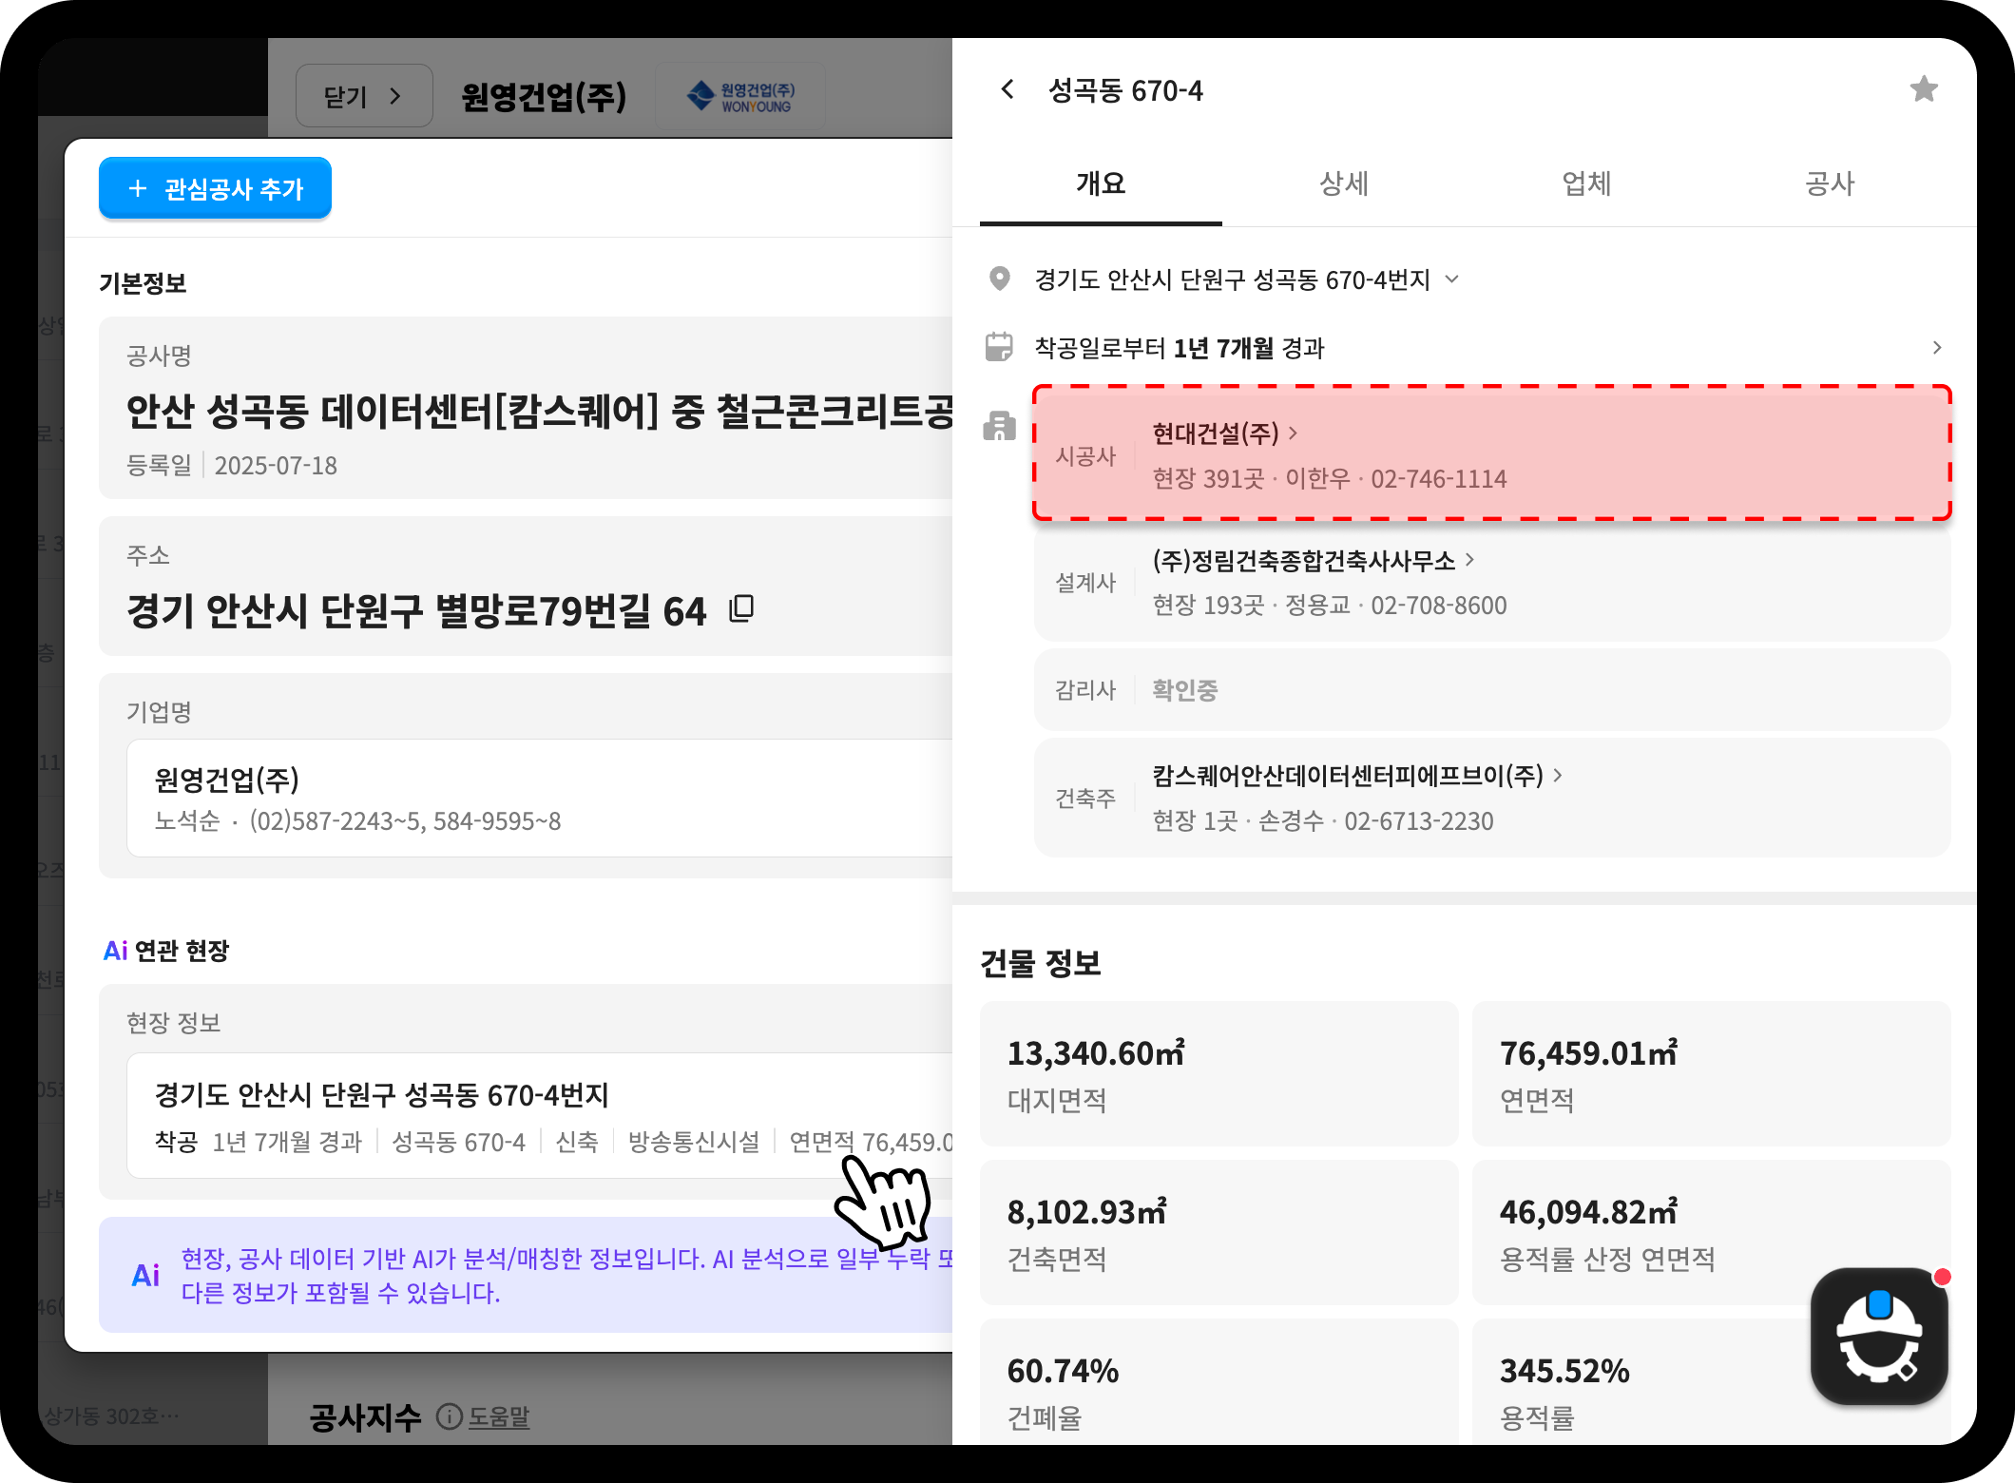
Task: Click the 기본정보 section heading
Action: [143, 283]
